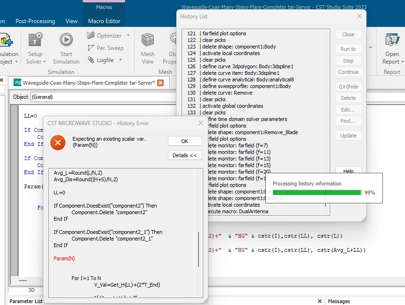Screen dimensions: 405x305
Task: Confirm the error with OK
Action: coord(185,141)
